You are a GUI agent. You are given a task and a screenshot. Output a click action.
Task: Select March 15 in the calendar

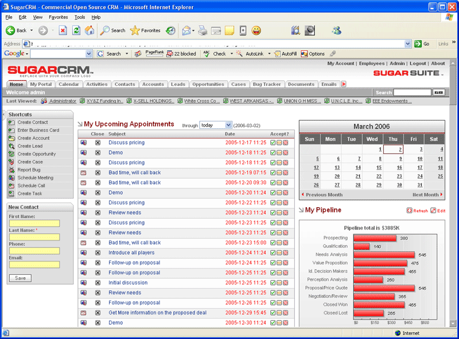pyautogui.click(x=379, y=167)
